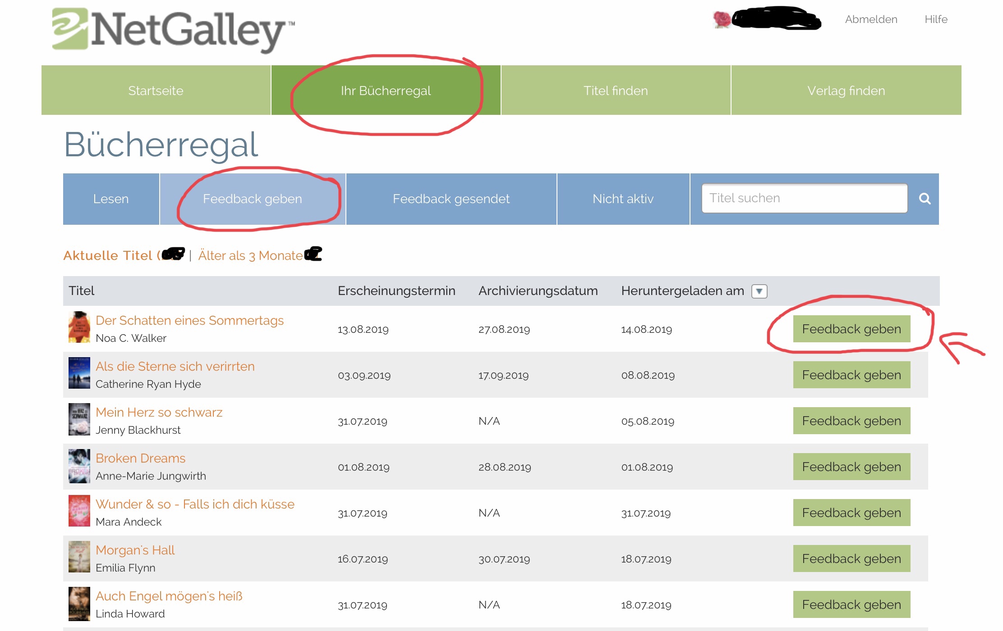Viewport: 1003px width, 631px height.
Task: Give feedback for Auch Engel mögen's heiß
Action: pyautogui.click(x=851, y=604)
